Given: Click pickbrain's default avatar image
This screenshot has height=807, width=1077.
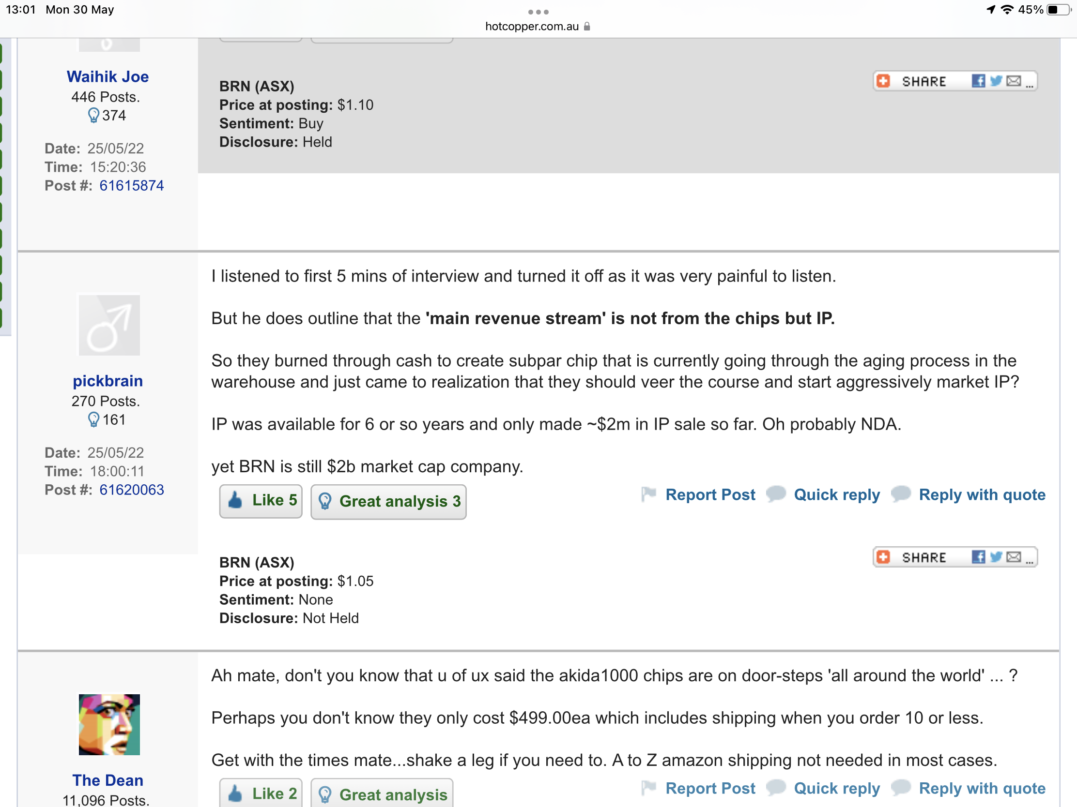Looking at the screenshot, I should pyautogui.click(x=109, y=325).
